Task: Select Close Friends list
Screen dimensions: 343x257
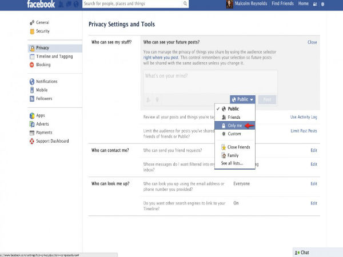Action: [235, 147]
